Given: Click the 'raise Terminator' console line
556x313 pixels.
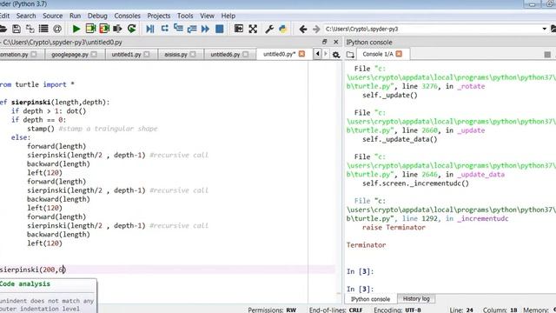Looking at the screenshot, I should [x=394, y=227].
